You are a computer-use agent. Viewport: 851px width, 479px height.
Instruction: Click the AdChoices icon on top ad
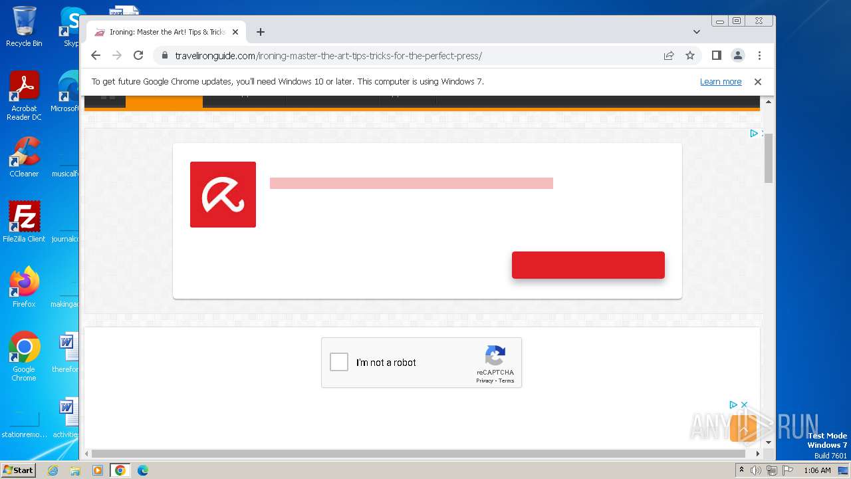pyautogui.click(x=754, y=133)
